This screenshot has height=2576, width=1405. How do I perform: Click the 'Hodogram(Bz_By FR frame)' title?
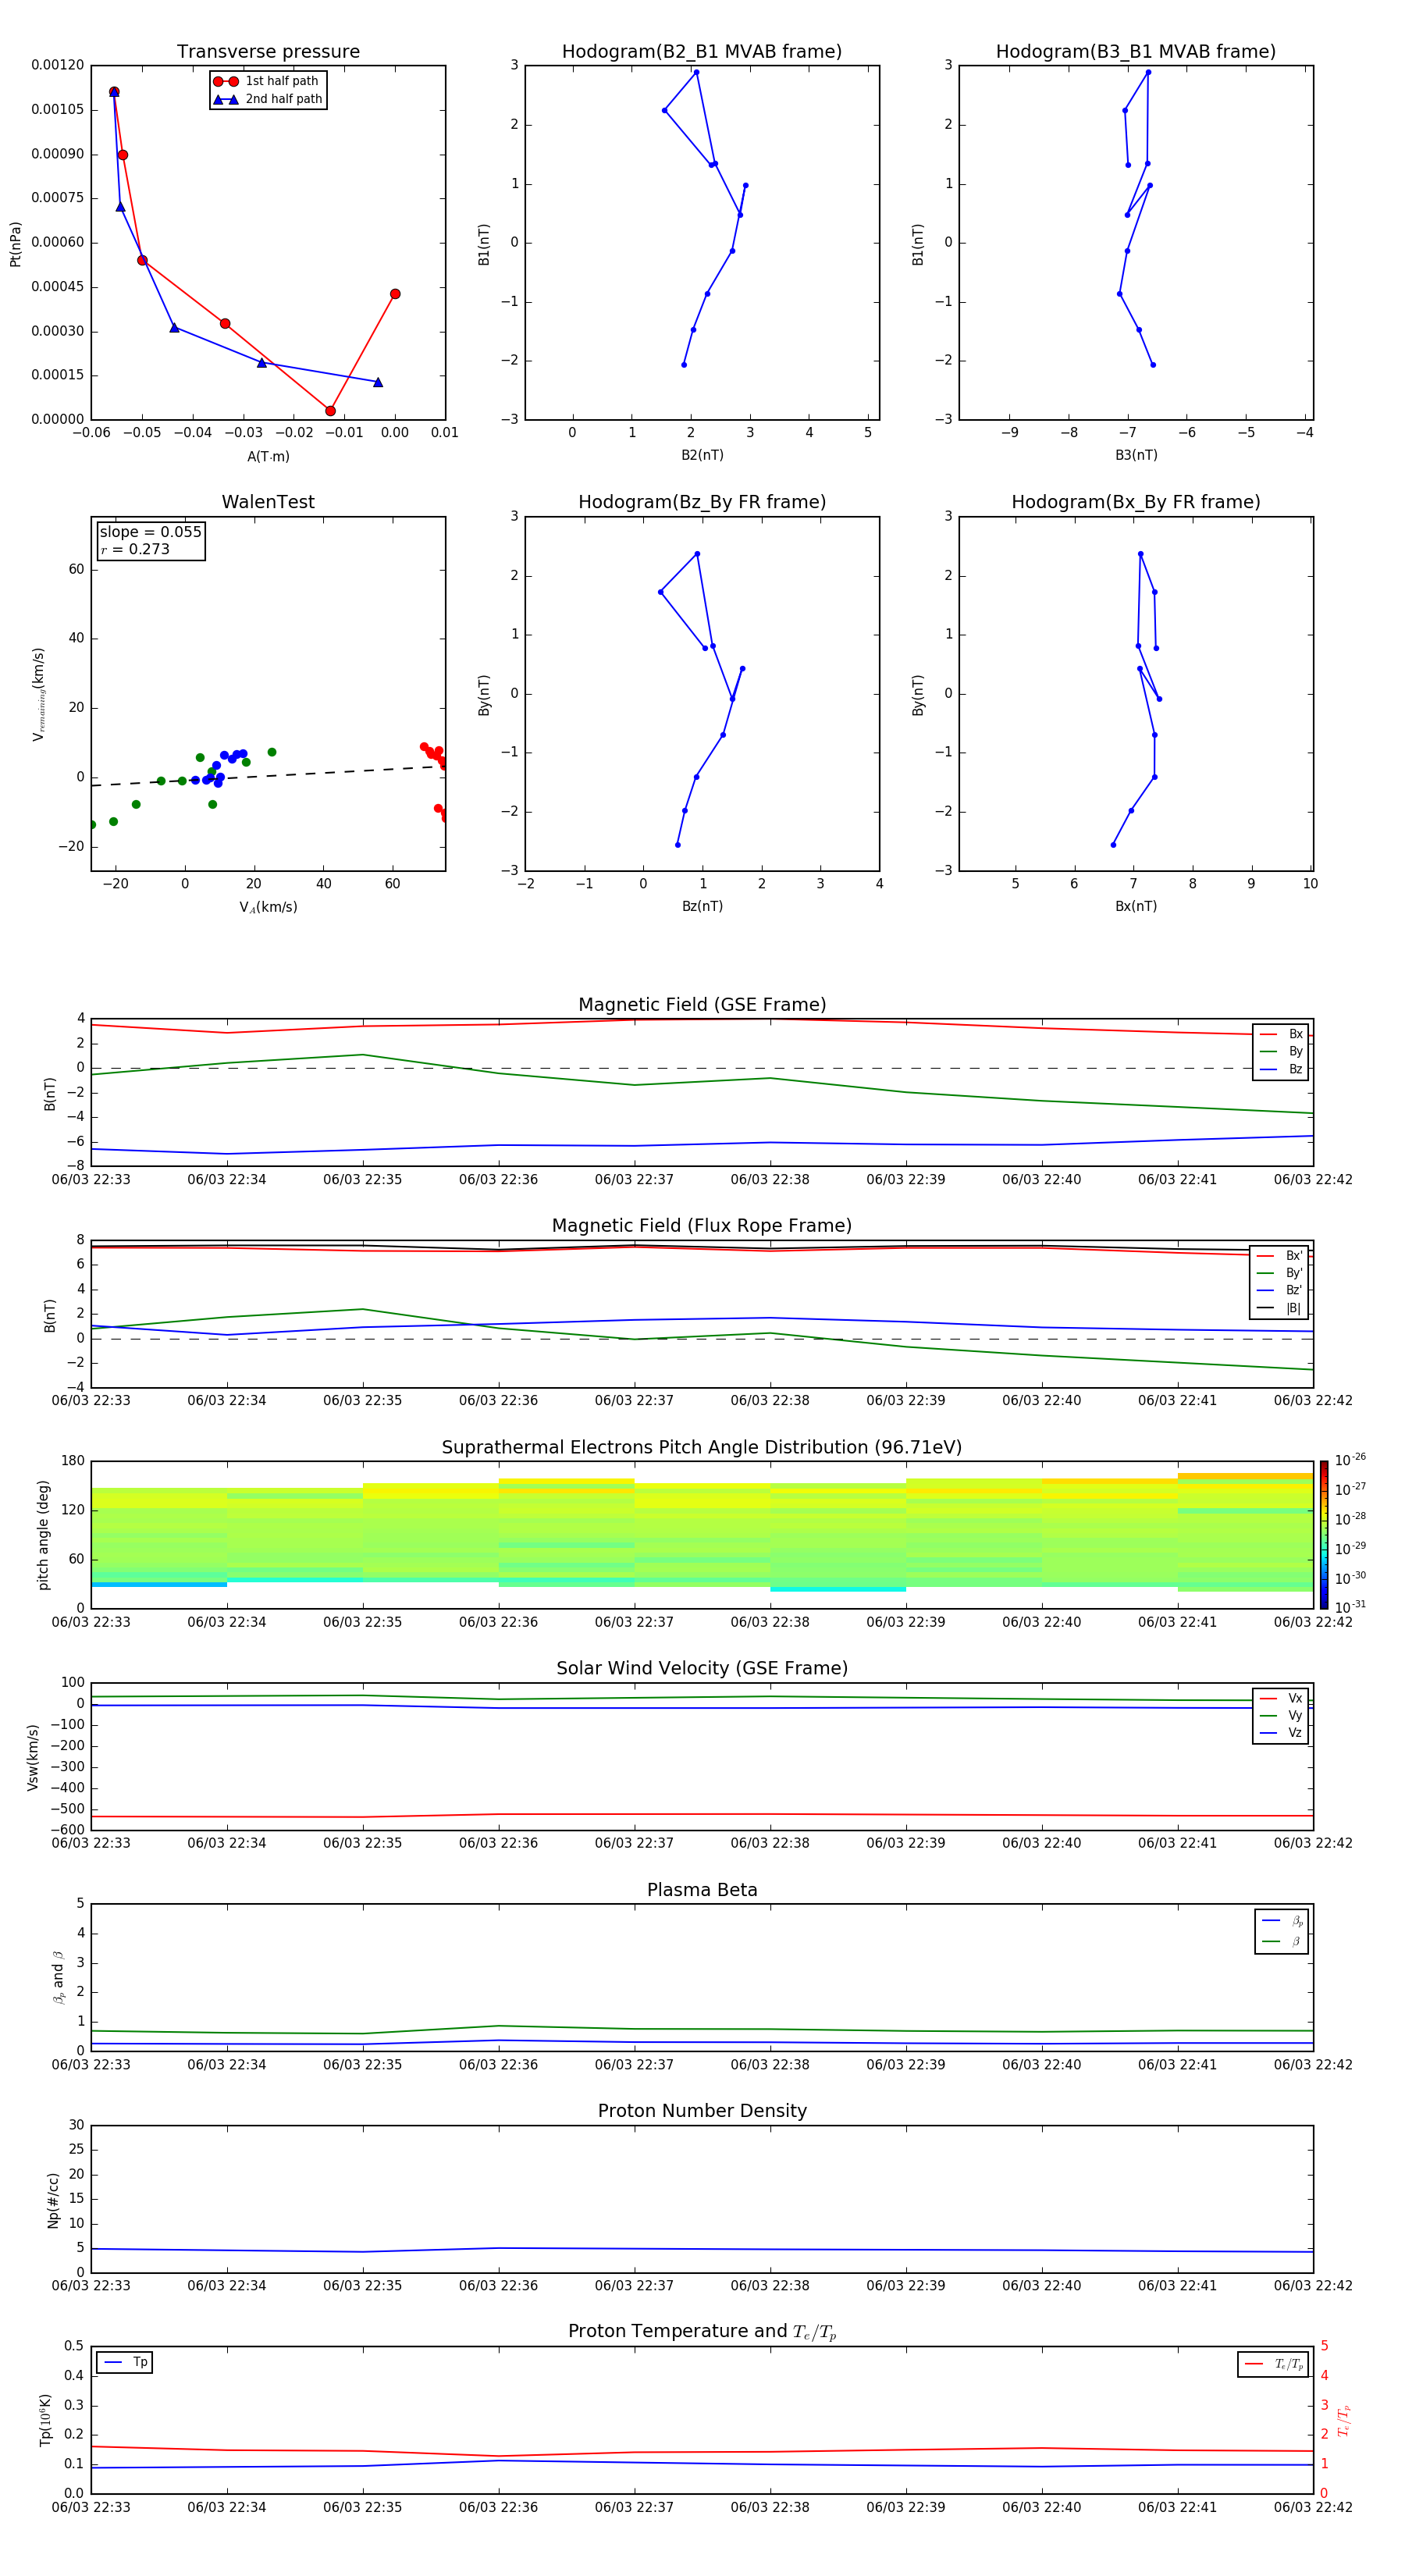coord(702,502)
